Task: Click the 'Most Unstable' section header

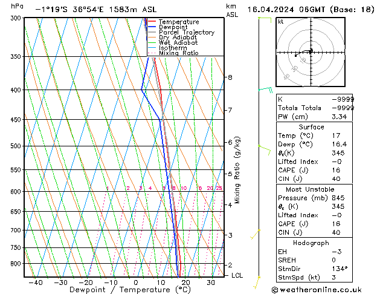Action: tap(312, 189)
